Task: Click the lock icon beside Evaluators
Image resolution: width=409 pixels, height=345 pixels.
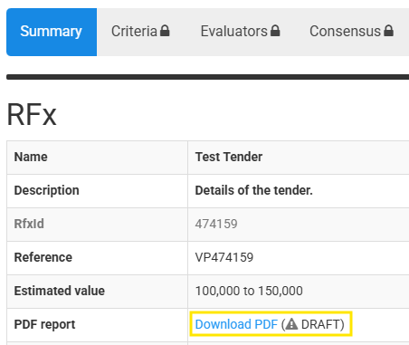Action: tap(275, 31)
